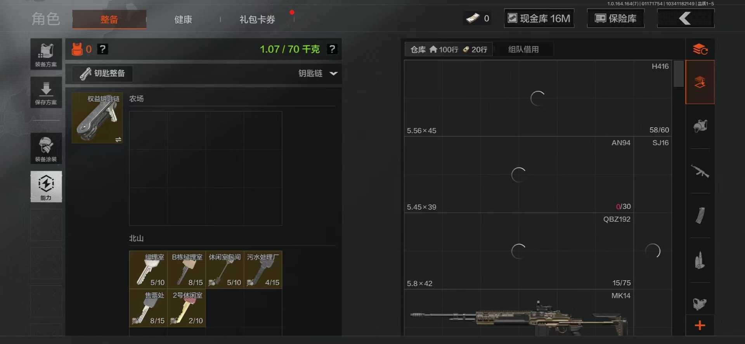
Task: Select the 经理室 key 5/10
Action: tap(148, 270)
